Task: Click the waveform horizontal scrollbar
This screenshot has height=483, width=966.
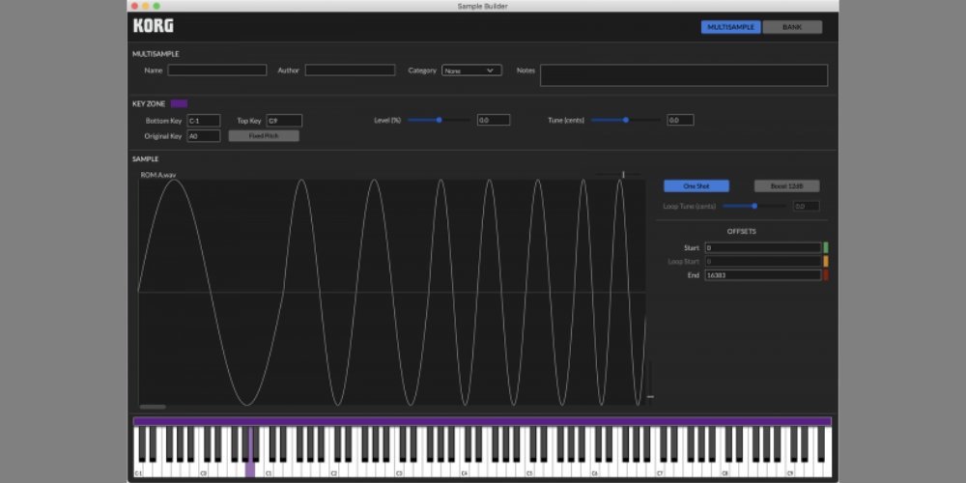Action: [153, 407]
